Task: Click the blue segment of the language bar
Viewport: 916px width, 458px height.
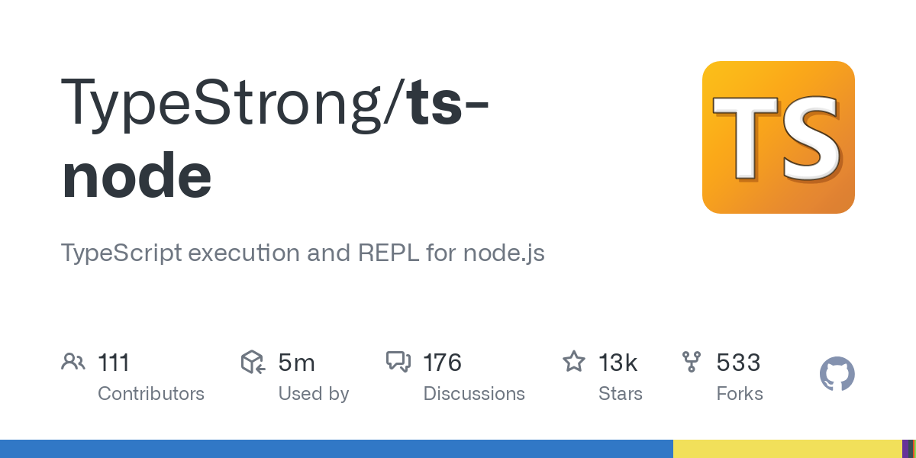Action: (336, 449)
